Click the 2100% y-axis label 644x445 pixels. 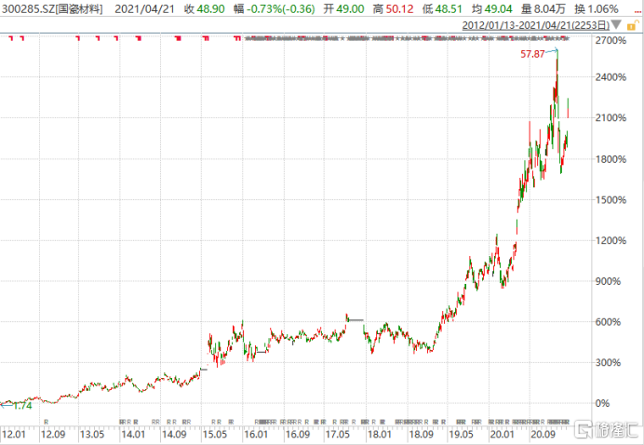click(610, 118)
